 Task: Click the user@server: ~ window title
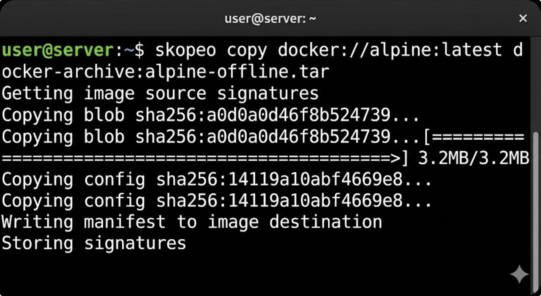tap(270, 18)
